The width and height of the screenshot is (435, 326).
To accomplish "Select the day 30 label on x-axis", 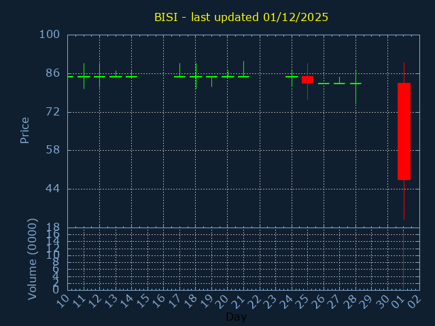I will (x=383, y=300).
